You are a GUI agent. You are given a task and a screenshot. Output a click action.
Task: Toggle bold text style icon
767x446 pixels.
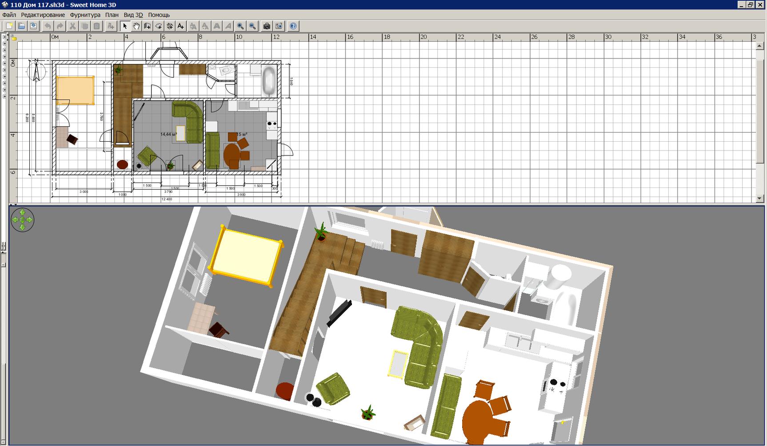(216, 26)
